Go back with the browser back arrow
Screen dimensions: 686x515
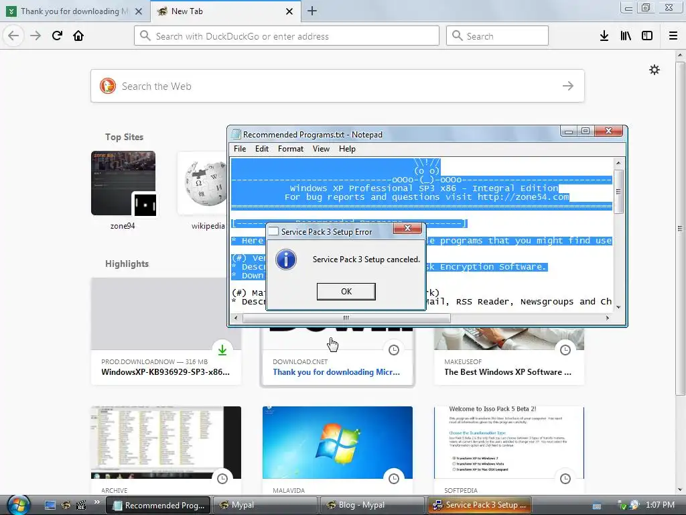tap(13, 36)
